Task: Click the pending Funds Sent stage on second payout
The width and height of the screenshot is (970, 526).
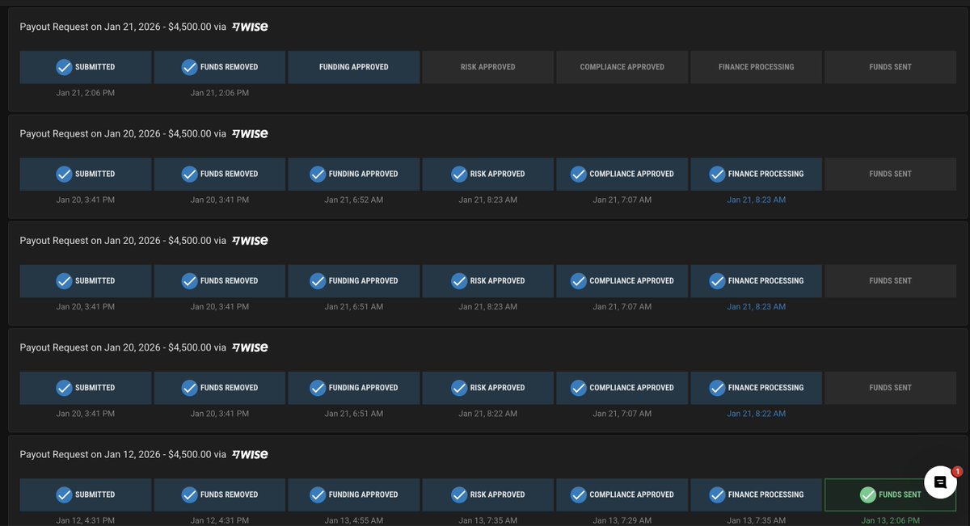Action: (x=890, y=174)
